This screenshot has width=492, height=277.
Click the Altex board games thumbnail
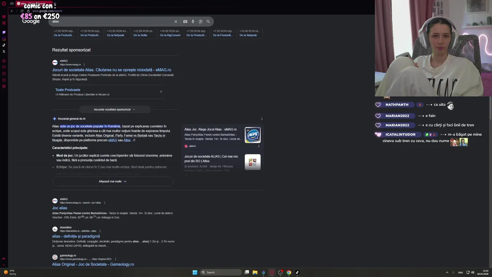[253, 162]
